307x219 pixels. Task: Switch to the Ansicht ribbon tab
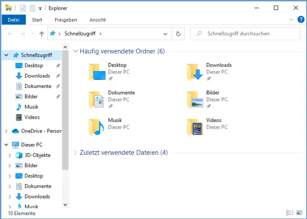(97, 20)
